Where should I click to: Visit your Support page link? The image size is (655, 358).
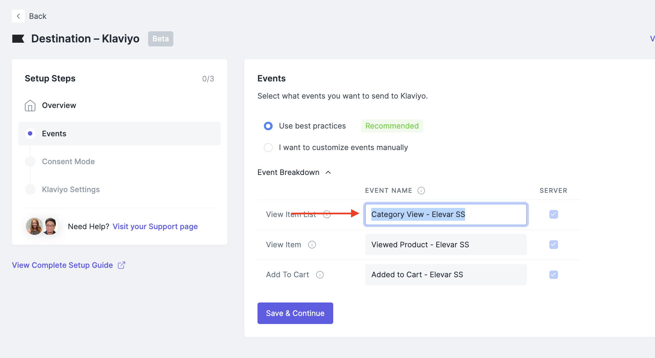155,226
